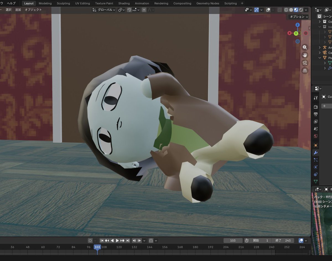Image resolution: width=332 pixels, height=261 pixels.
Task: Add a new workspace with the plus
Action: point(242,3)
